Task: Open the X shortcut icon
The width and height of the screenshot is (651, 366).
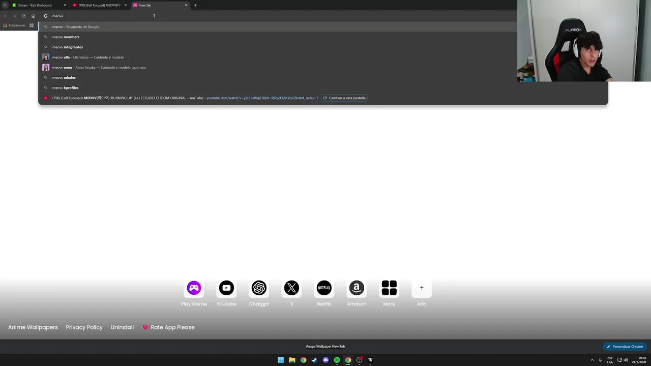Action: 291,288
